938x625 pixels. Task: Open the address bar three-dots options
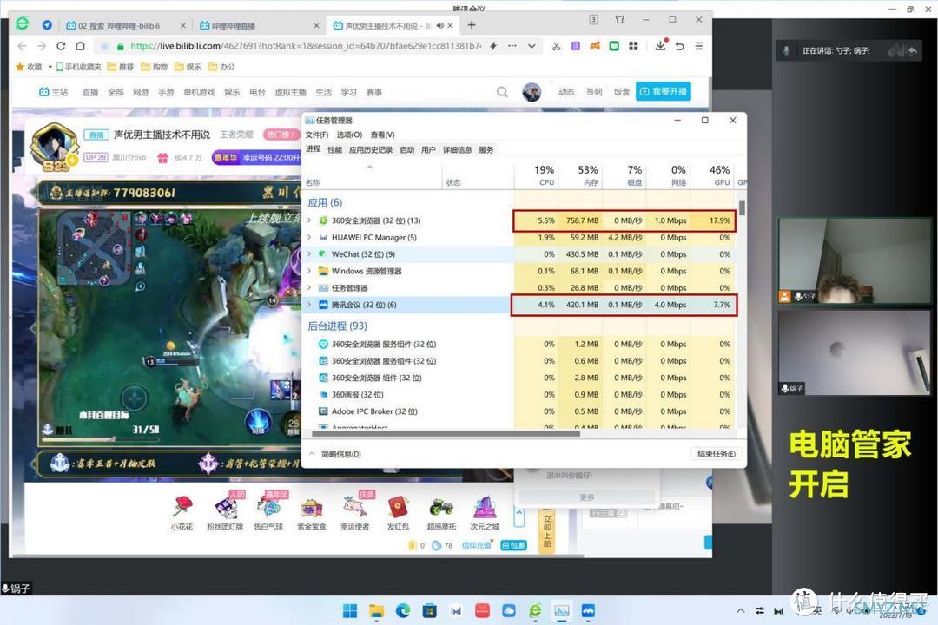pyautogui.click(x=512, y=46)
